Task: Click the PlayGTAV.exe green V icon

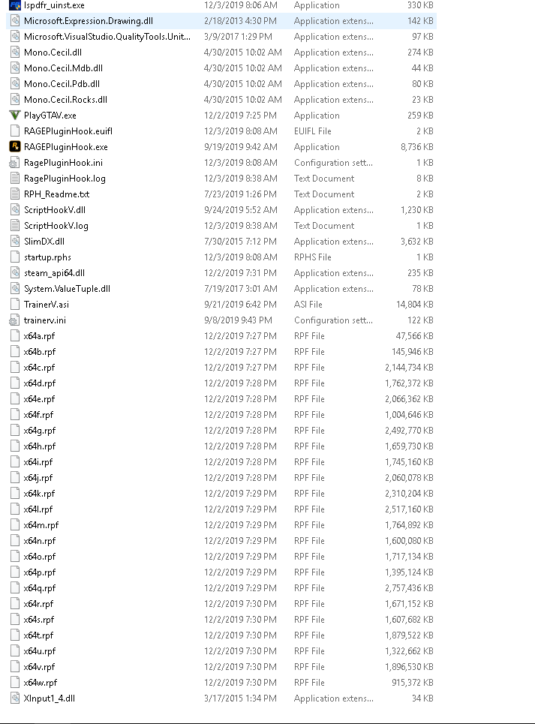Action: coord(14,116)
